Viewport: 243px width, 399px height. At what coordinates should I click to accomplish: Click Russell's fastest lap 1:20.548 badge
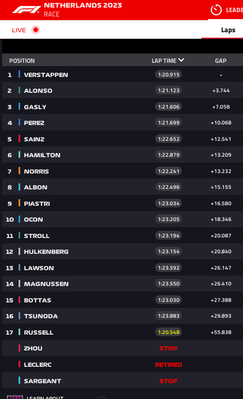168,332
